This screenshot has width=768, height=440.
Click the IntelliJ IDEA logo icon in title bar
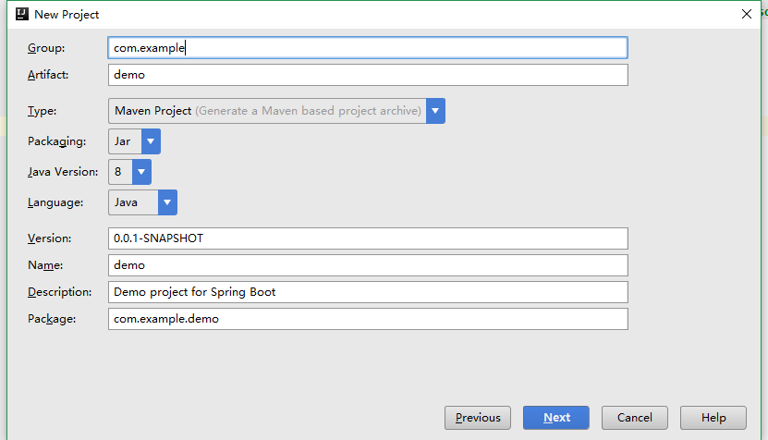(22, 14)
